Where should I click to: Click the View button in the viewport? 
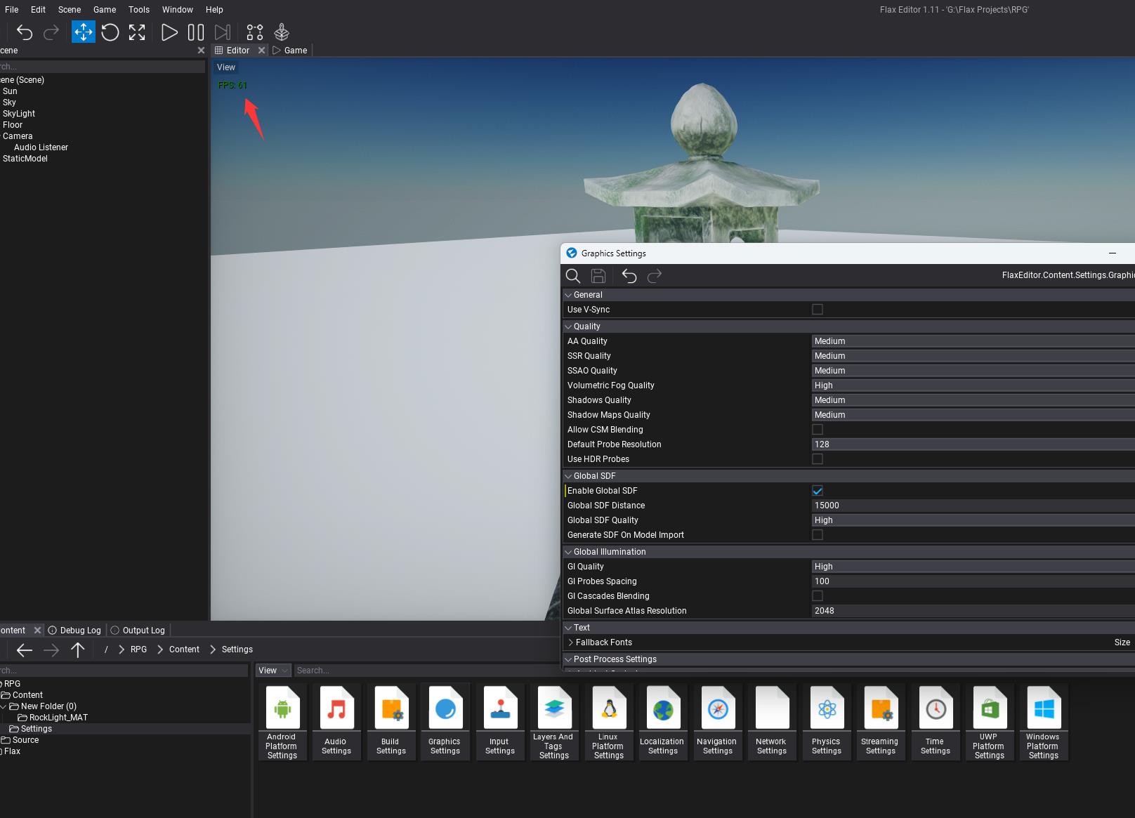pyautogui.click(x=226, y=67)
